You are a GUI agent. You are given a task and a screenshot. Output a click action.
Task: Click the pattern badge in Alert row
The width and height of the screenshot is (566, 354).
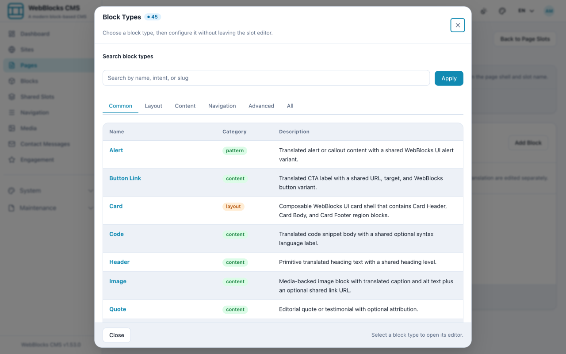click(x=235, y=150)
